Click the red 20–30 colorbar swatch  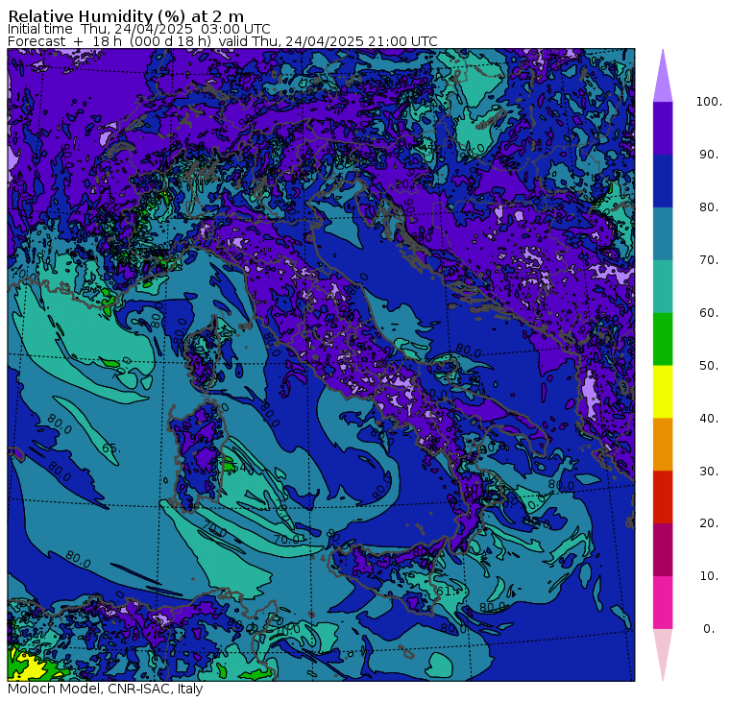pos(663,497)
